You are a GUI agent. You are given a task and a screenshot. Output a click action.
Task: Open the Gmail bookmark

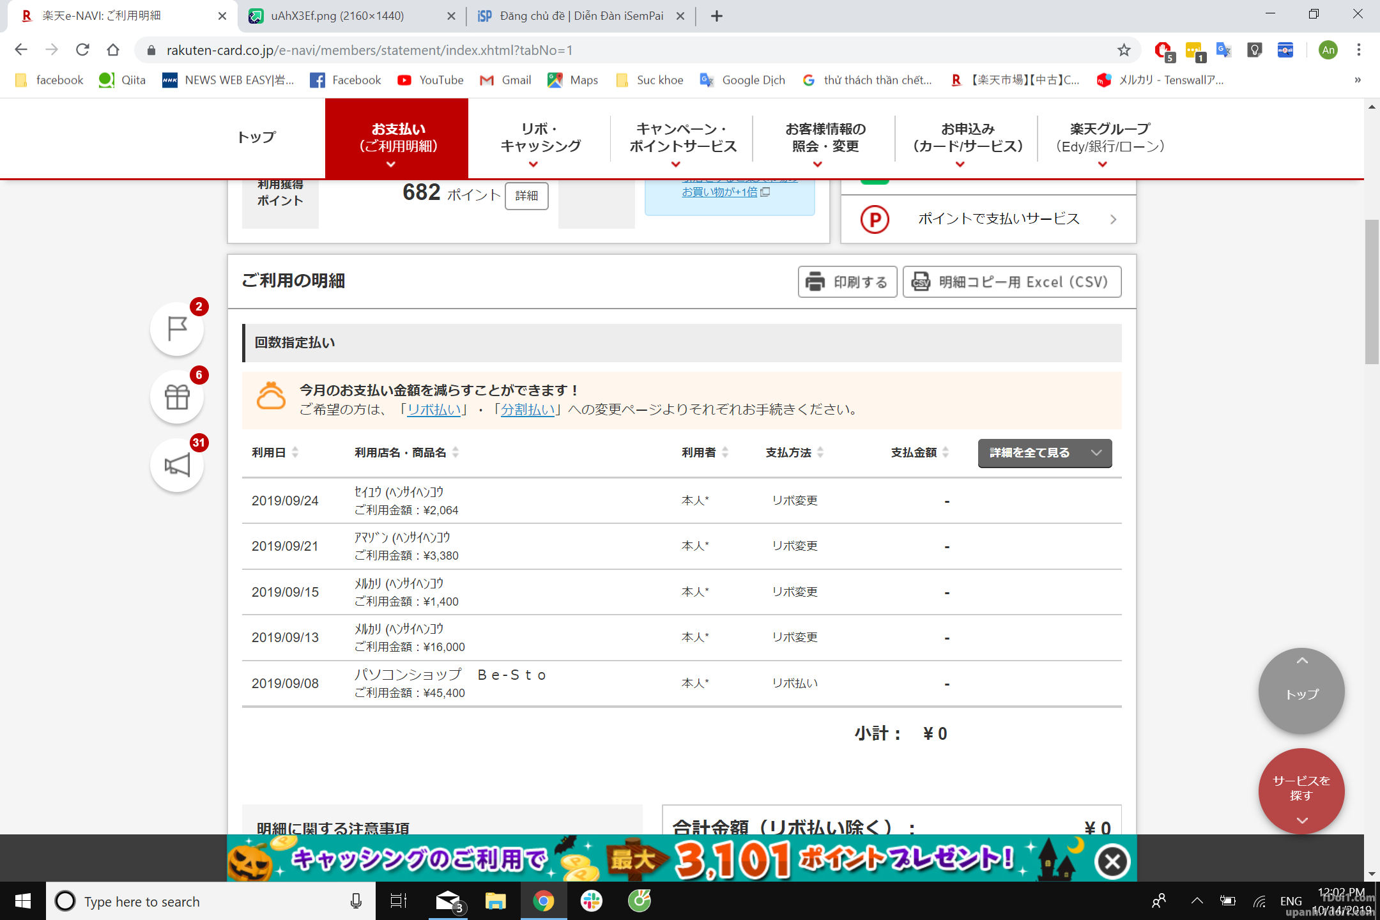click(506, 80)
